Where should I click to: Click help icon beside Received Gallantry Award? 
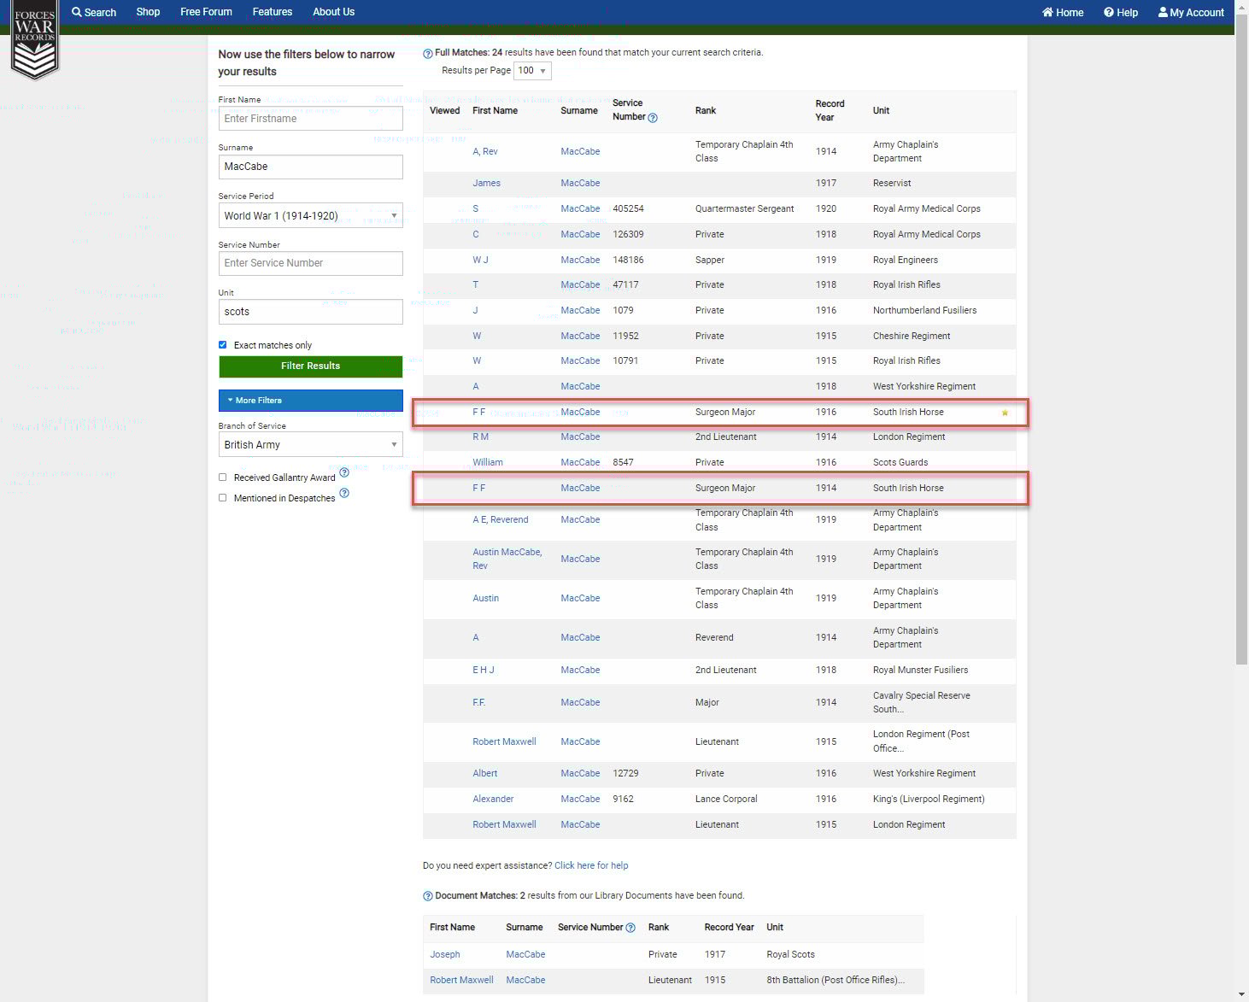coord(344,472)
